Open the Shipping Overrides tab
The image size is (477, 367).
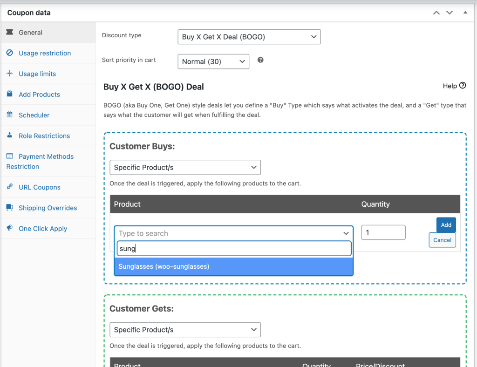coord(48,208)
